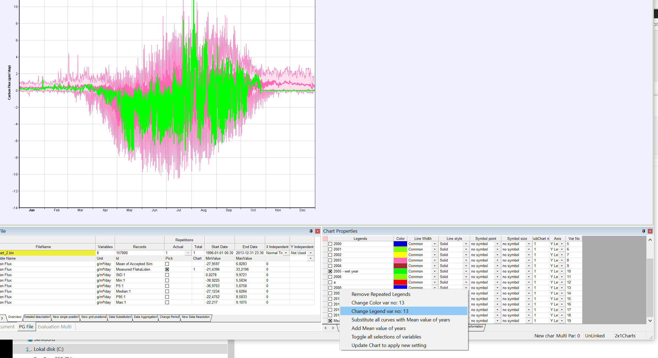658x358 pixels.
Task: Click yellow color swatch for 2002
Action: tap(400, 255)
